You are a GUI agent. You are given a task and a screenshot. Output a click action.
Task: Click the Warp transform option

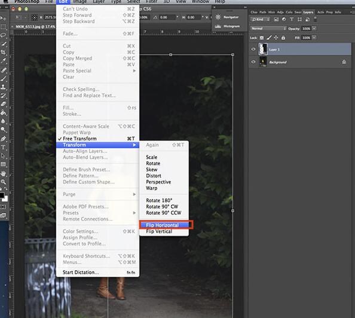[151, 188]
